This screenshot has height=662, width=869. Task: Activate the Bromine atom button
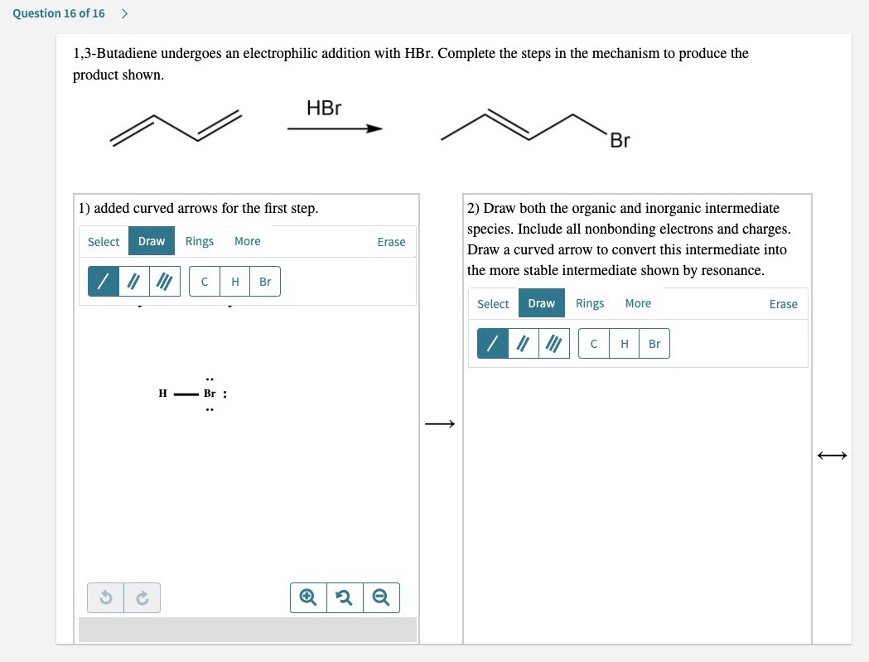click(264, 281)
